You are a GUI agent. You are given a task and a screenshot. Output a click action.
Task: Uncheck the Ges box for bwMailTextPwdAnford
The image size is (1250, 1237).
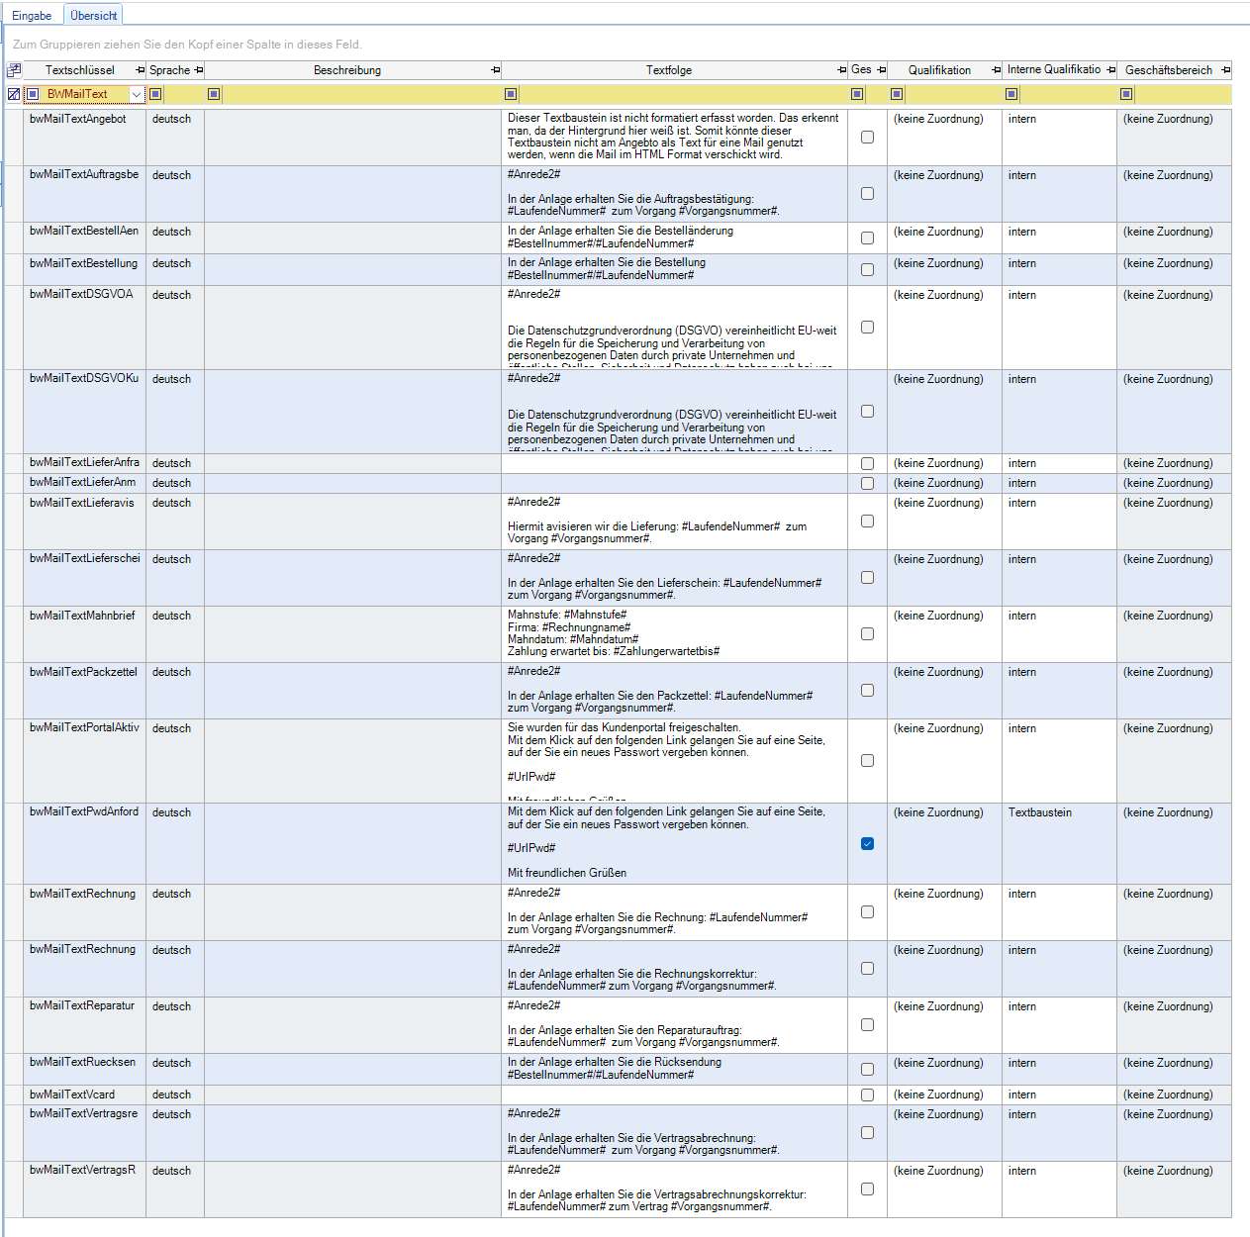pyautogui.click(x=867, y=844)
